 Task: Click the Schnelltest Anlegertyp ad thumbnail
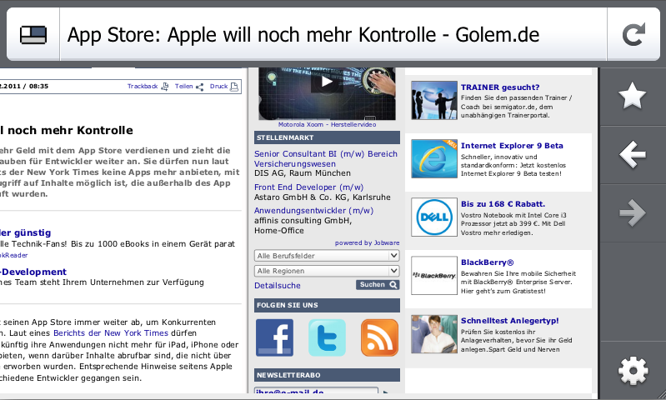tap(434, 334)
